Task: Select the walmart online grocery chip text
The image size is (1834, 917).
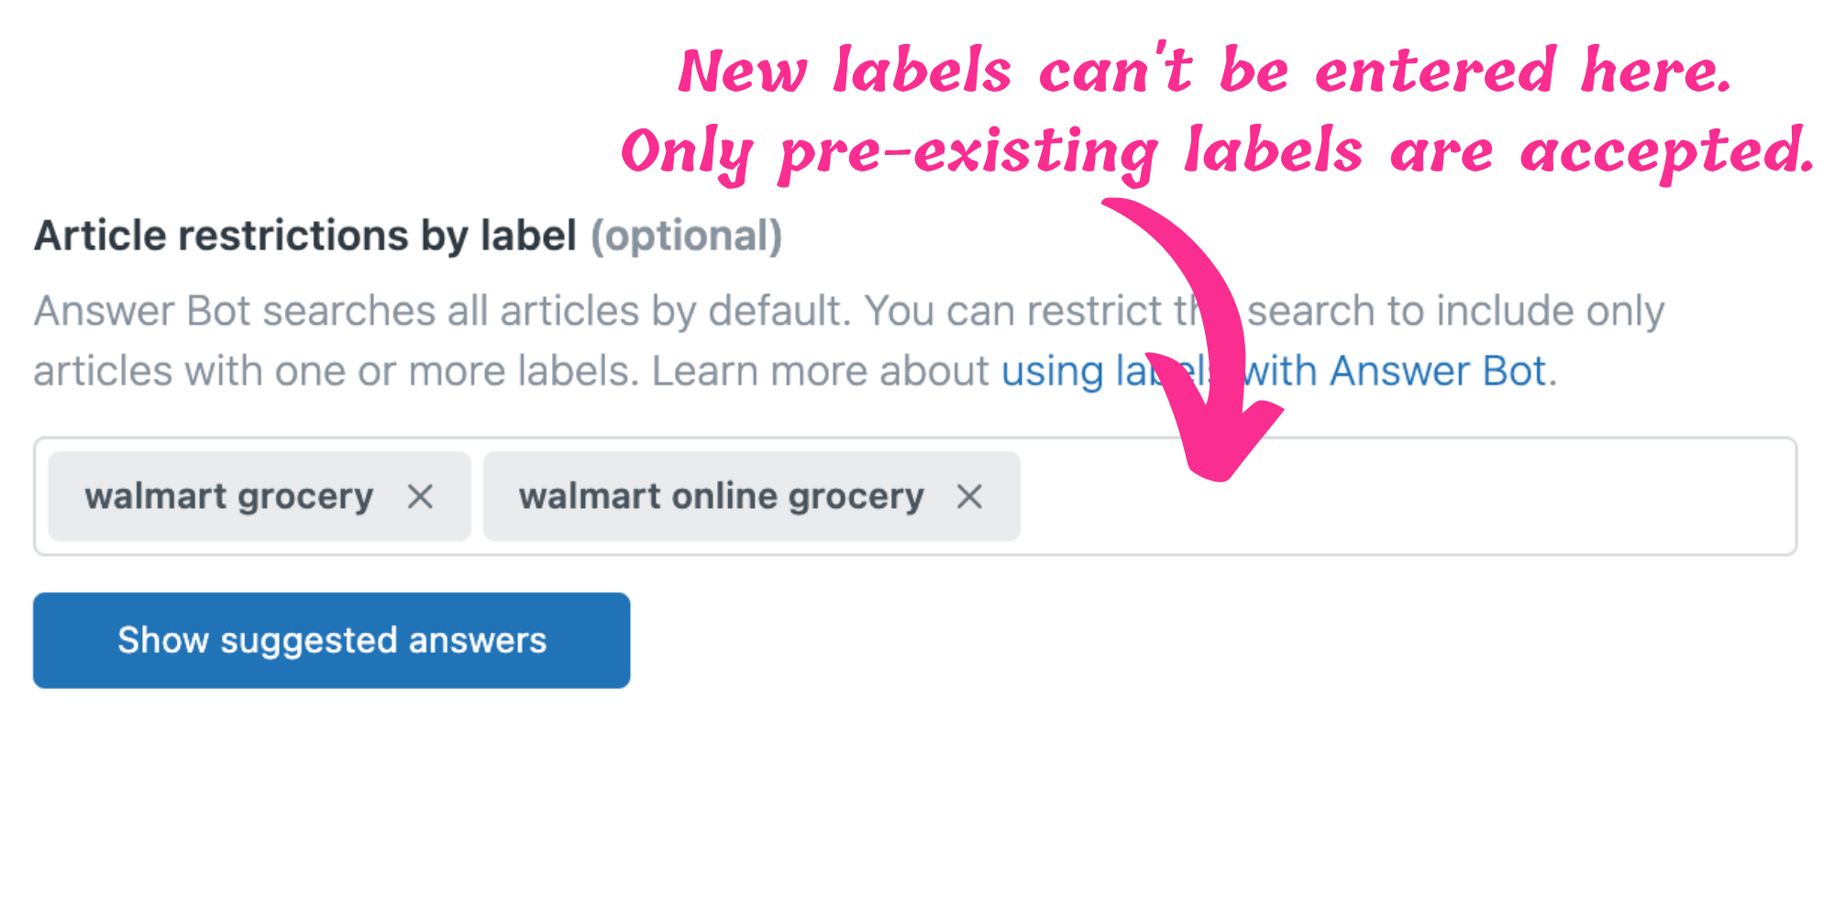Action: click(722, 497)
